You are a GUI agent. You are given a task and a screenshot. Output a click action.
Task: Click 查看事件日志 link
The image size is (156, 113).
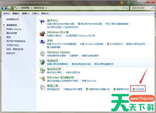tap(122, 89)
